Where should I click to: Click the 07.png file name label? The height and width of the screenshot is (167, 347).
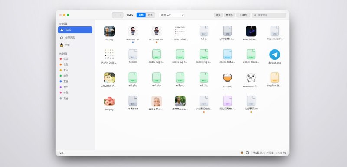(109, 39)
